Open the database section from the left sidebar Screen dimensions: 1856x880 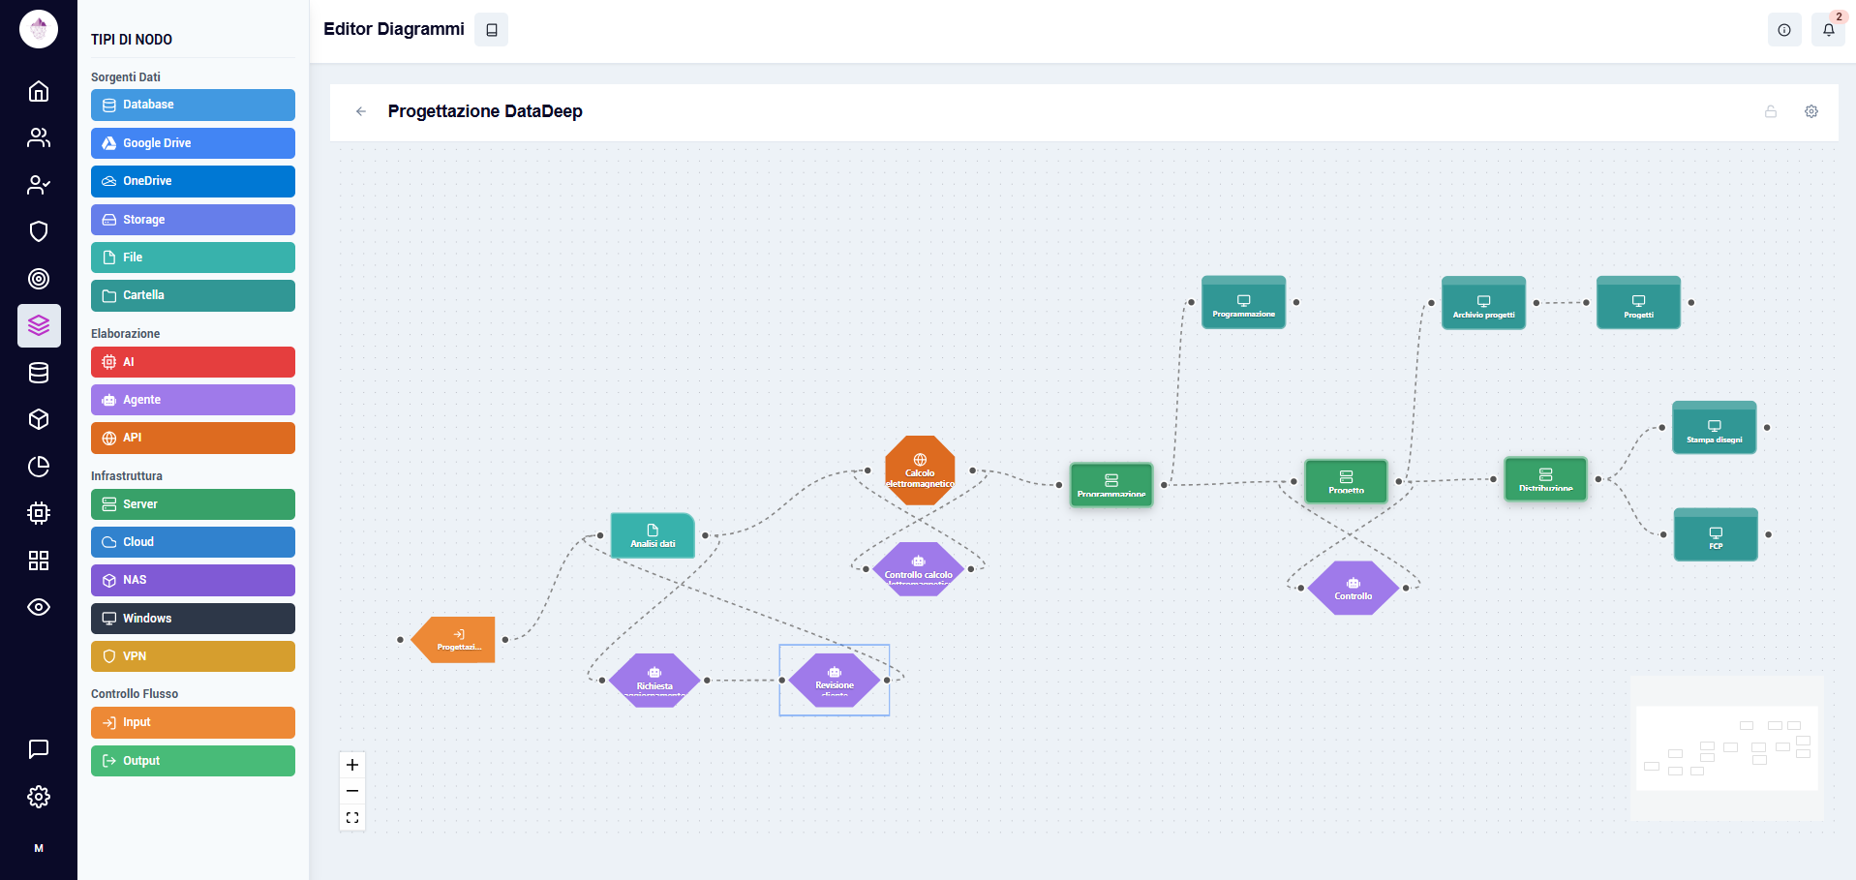point(39,373)
